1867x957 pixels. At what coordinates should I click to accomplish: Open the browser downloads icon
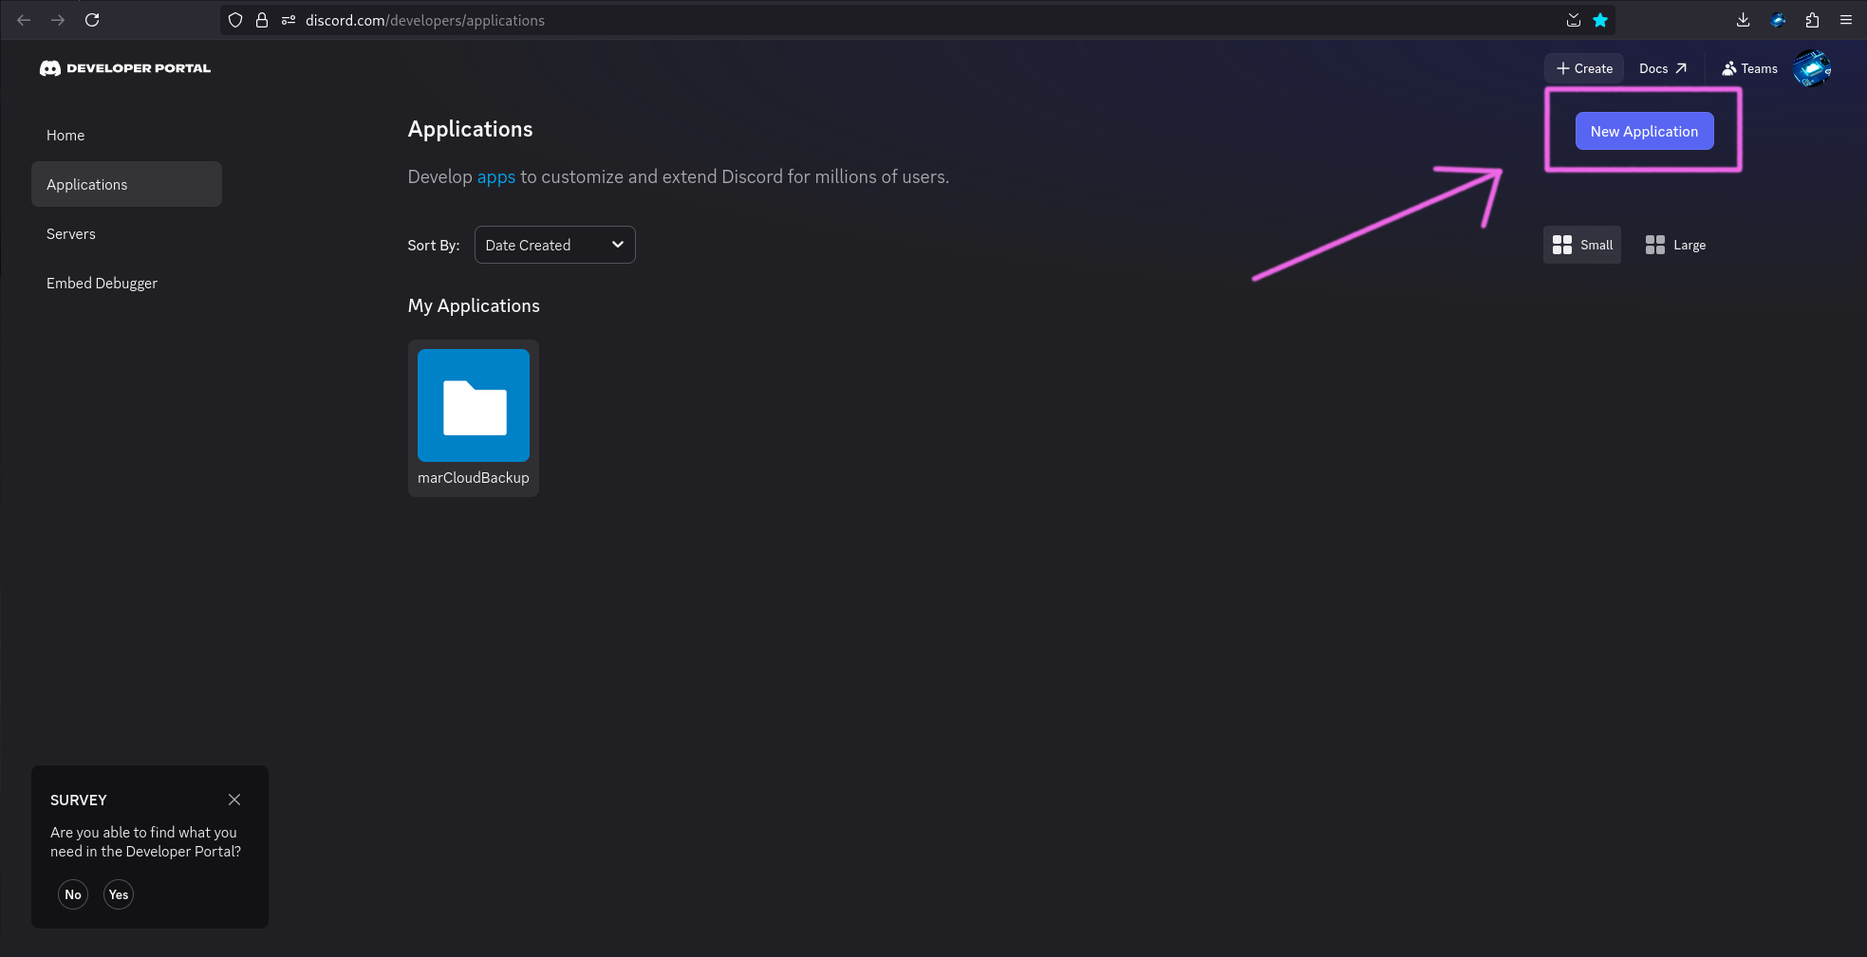point(1743,20)
